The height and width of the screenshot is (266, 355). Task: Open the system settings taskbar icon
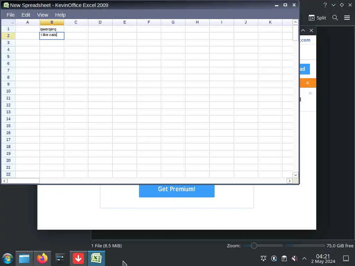click(x=60, y=258)
